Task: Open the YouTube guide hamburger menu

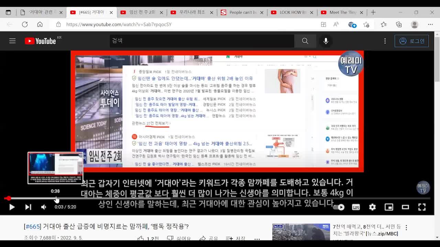Action: point(12,41)
